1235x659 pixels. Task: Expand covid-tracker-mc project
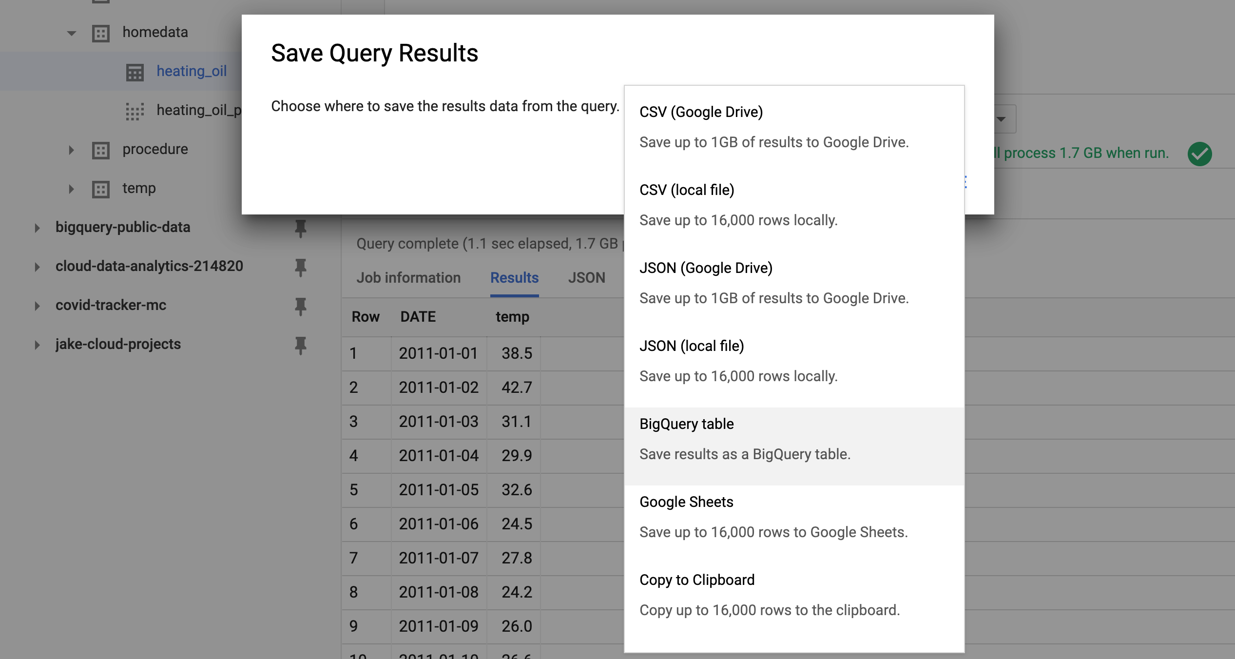[37, 306]
